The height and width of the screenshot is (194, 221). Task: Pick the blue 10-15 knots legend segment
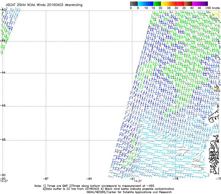click(x=149, y=4)
